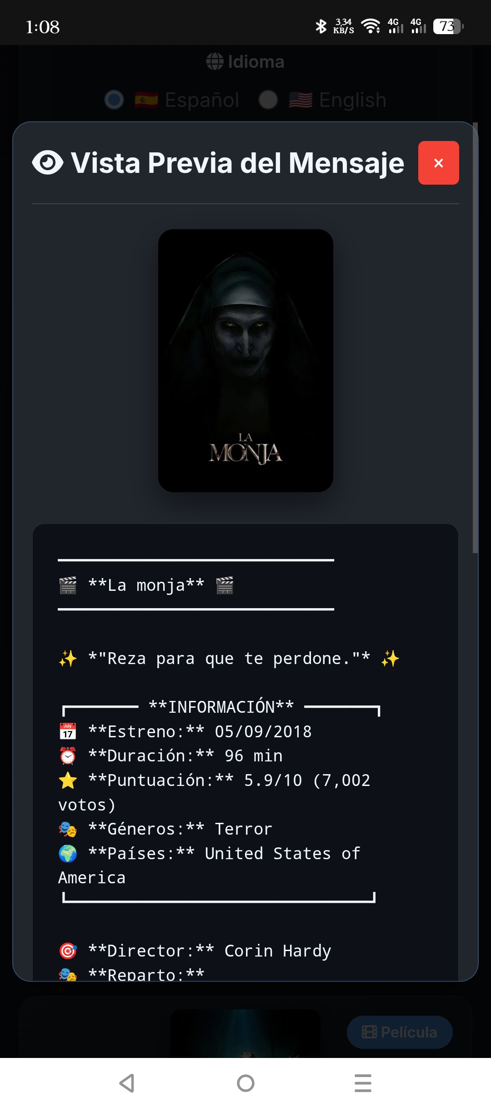The width and height of the screenshot is (491, 1108).
Task: Click the masks icon beside Géneros
Action: click(x=68, y=829)
